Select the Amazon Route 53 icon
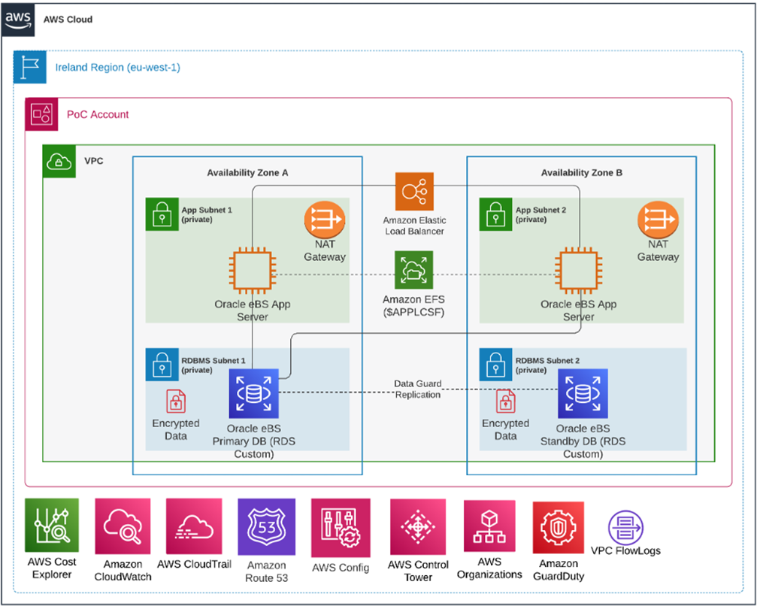757x609 pixels. point(267,527)
